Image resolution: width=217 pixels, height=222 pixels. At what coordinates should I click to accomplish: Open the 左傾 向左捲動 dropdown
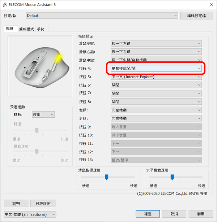[x=156, y=110]
